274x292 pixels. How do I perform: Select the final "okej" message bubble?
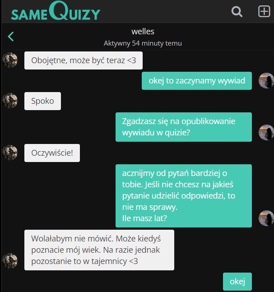[x=237, y=282]
